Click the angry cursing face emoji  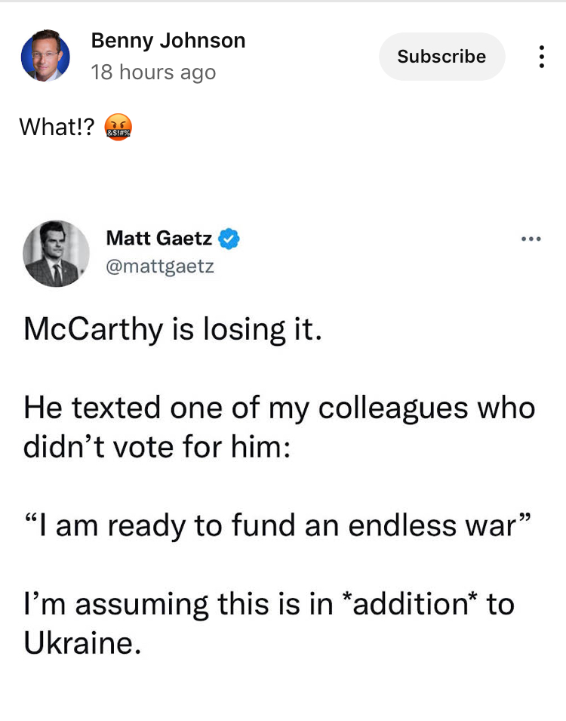point(118,127)
